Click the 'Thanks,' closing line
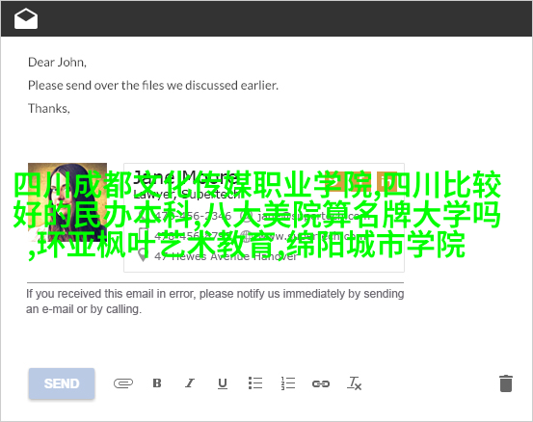 click(x=49, y=108)
